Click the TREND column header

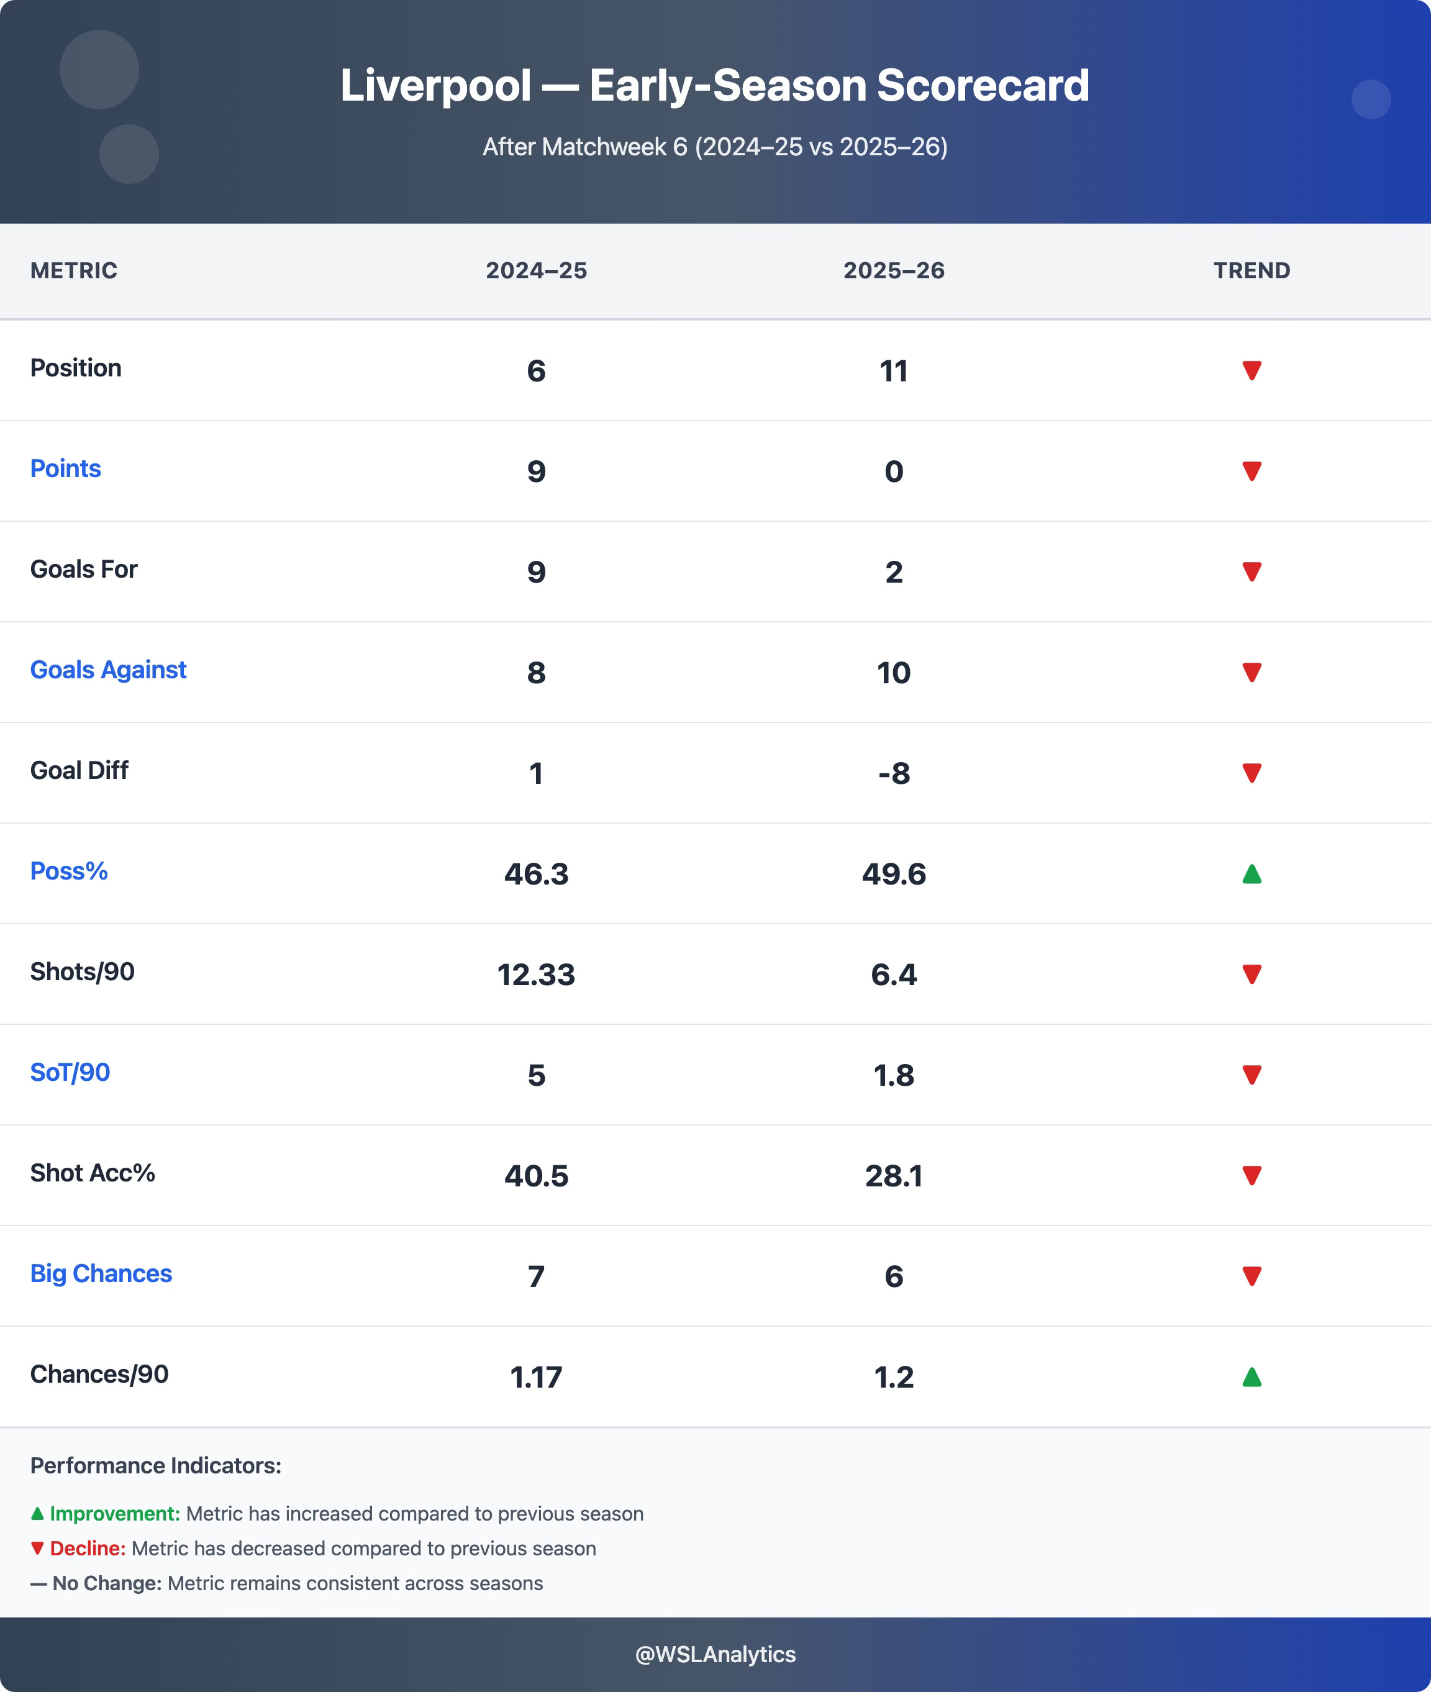point(1251,271)
